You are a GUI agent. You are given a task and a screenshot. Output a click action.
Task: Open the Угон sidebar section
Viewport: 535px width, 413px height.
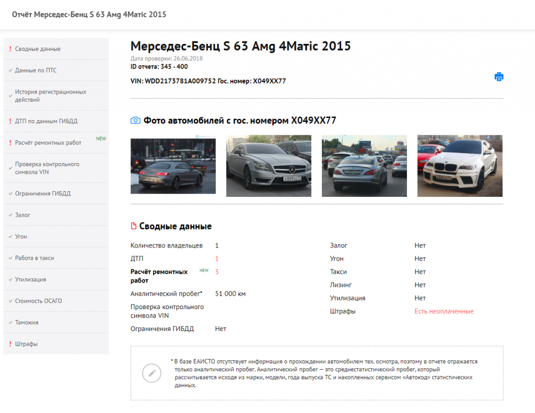(x=56, y=237)
